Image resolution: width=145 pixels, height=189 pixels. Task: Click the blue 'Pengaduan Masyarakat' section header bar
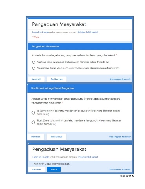click(x=80, y=46)
